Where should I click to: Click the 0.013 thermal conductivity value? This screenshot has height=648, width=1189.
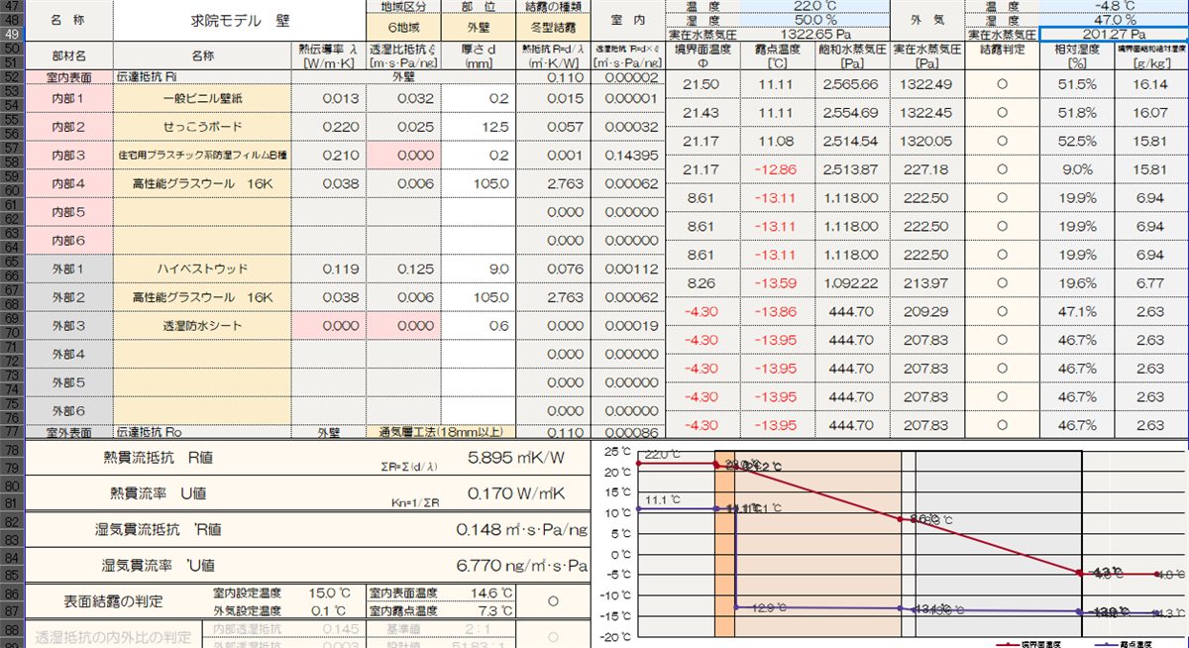(x=328, y=98)
